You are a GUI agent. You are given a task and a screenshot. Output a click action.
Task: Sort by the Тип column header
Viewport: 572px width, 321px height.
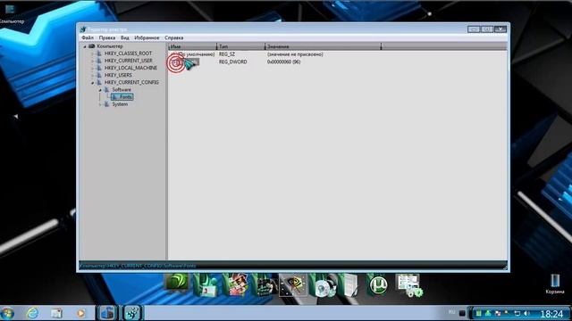240,46
